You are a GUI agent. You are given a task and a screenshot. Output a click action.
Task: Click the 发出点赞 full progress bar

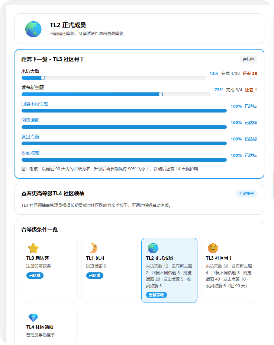pos(124,143)
